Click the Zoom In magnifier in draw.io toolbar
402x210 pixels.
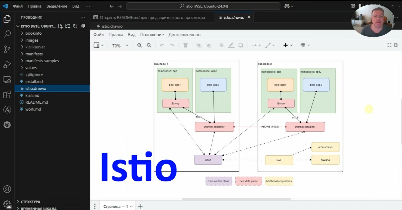click(140, 45)
